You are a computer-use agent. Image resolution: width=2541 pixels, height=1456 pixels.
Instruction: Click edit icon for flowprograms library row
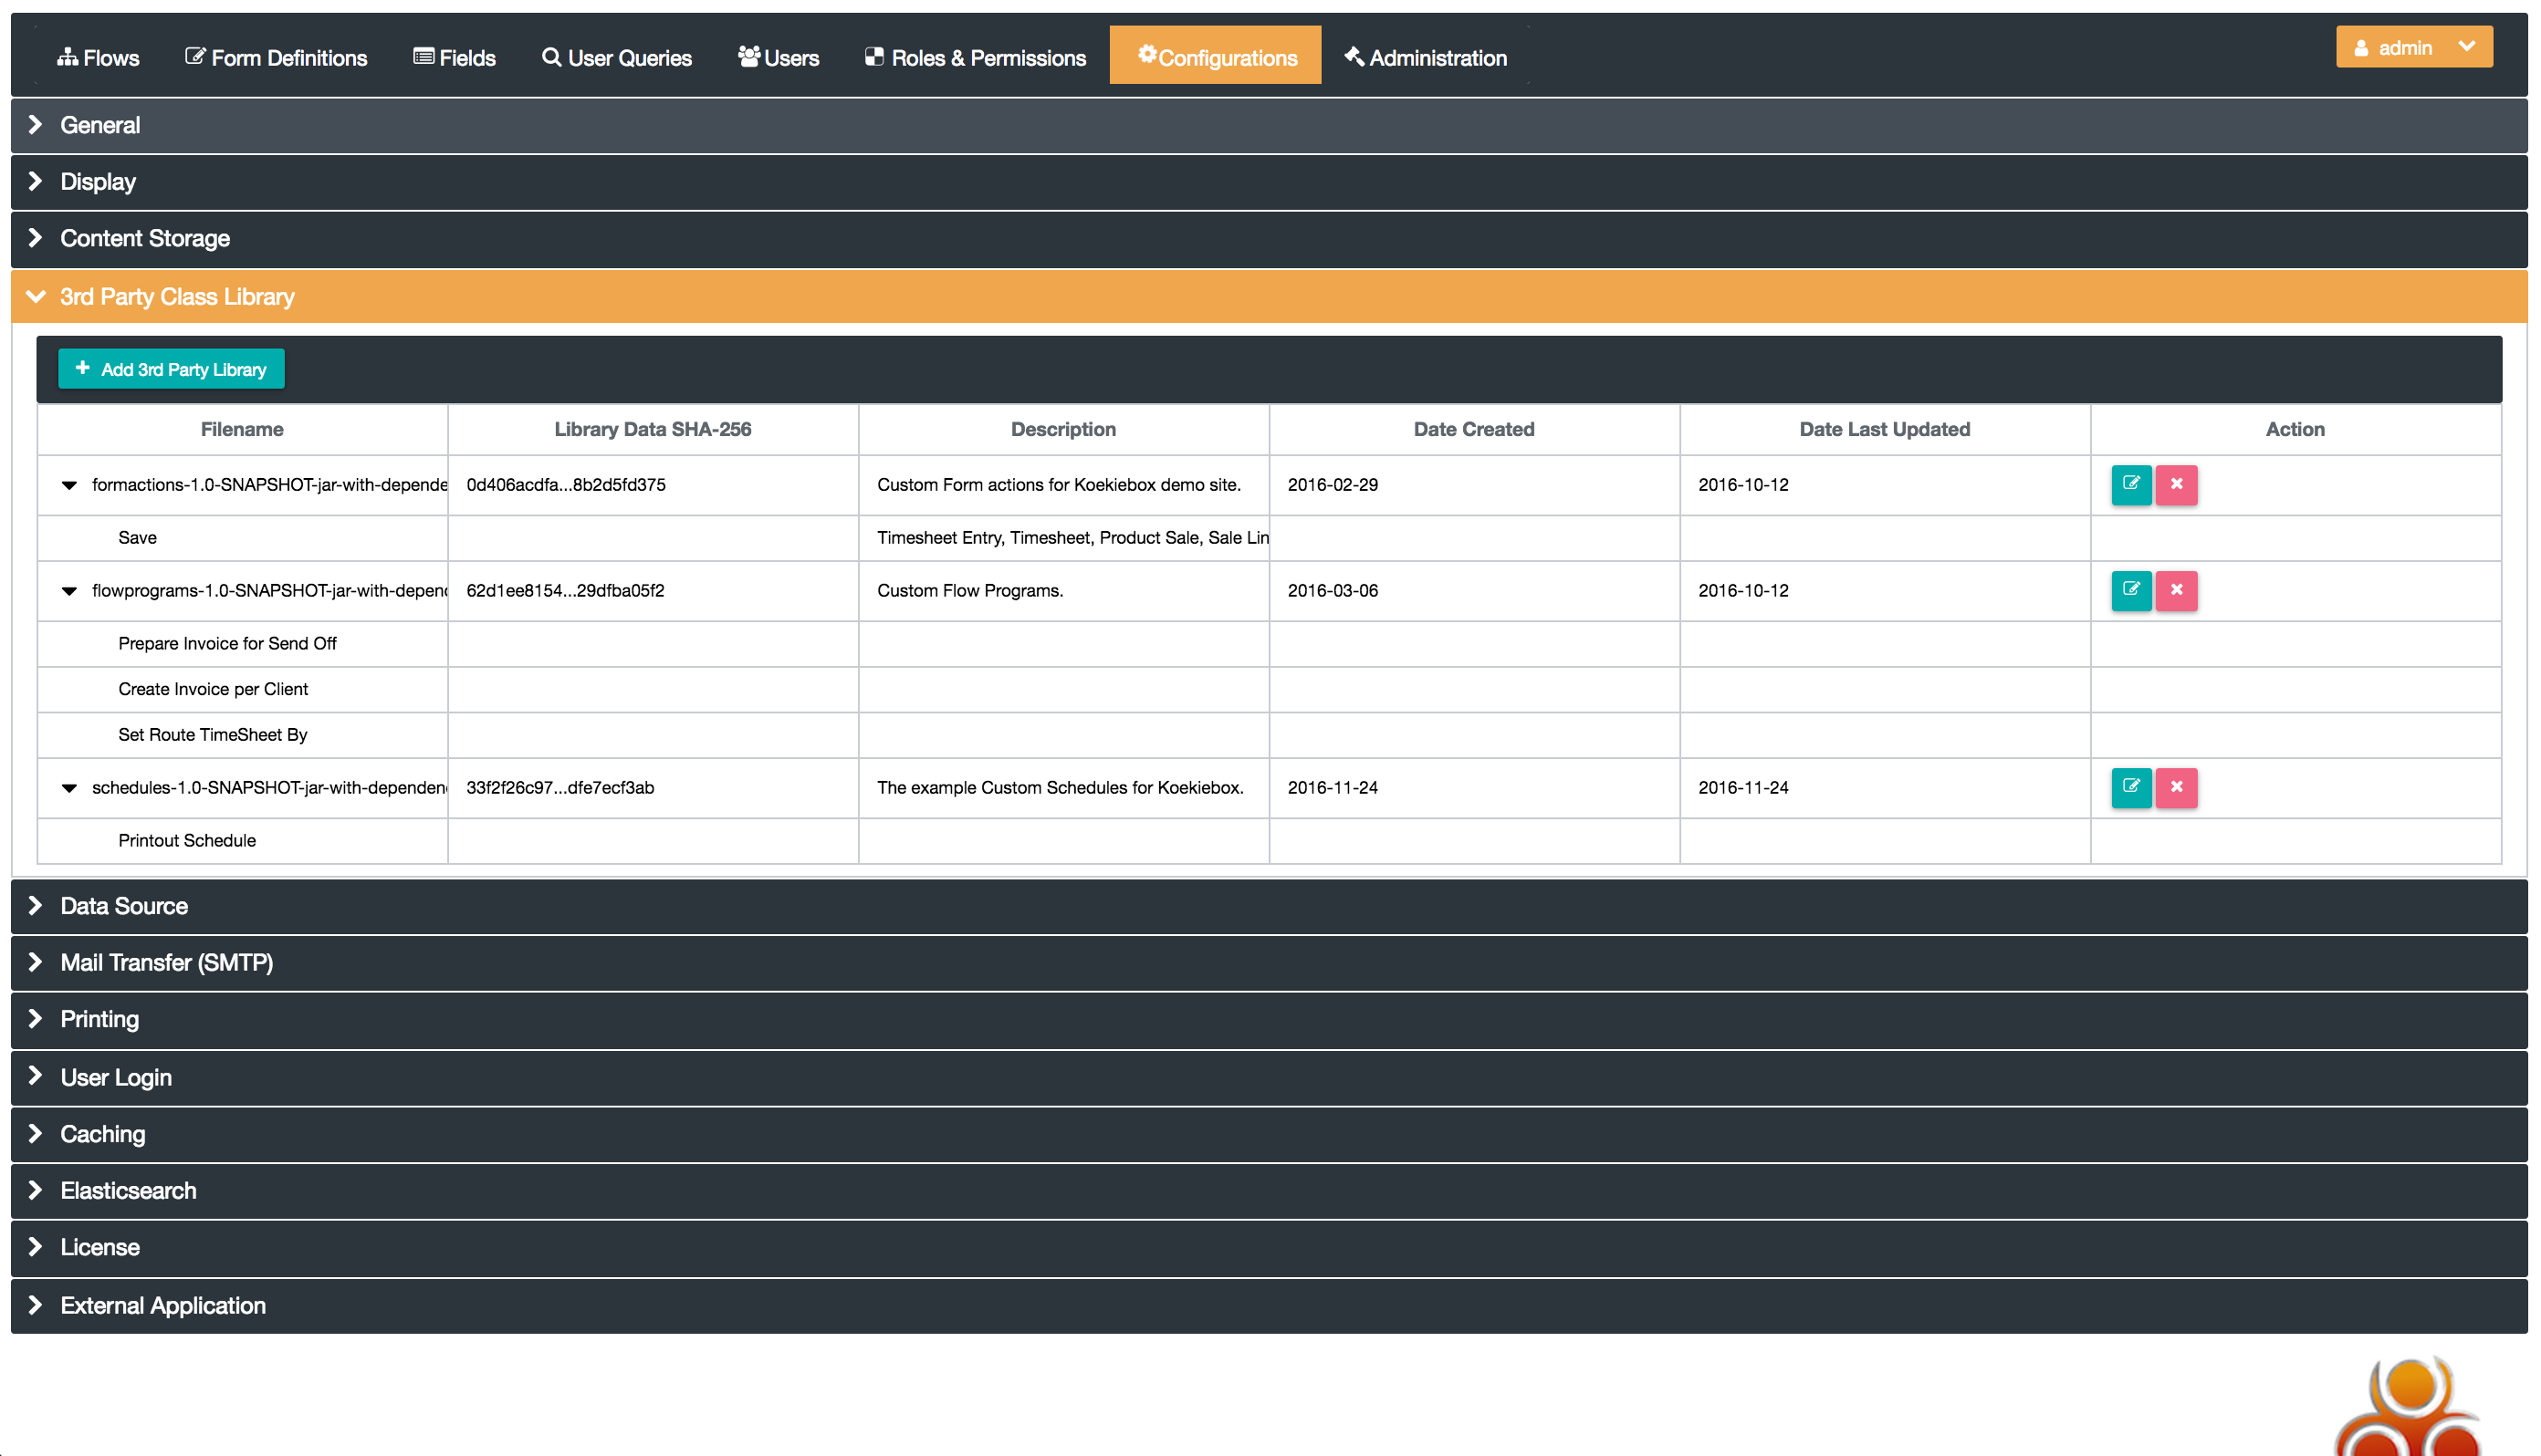2131,591
